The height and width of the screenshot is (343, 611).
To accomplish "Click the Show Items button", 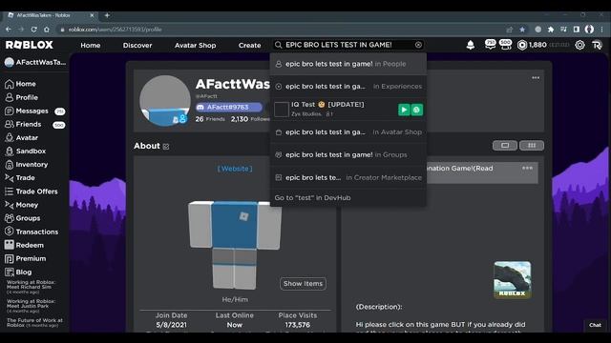I will click(x=303, y=284).
